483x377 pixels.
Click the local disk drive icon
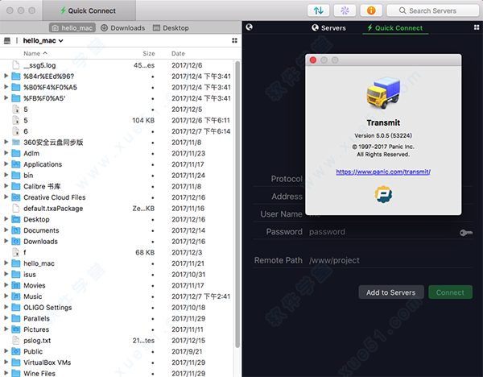7,40
